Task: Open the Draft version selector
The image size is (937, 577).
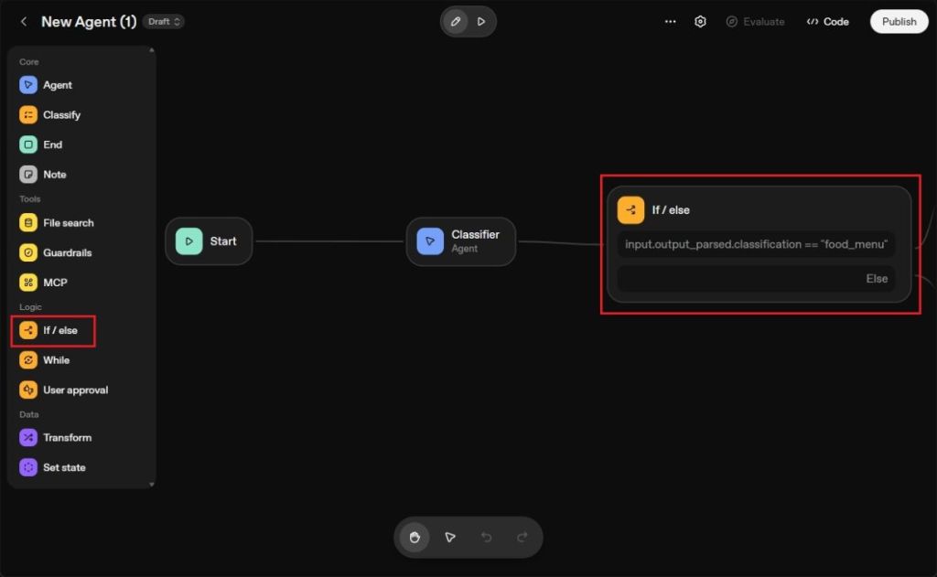Action: pyautogui.click(x=164, y=20)
